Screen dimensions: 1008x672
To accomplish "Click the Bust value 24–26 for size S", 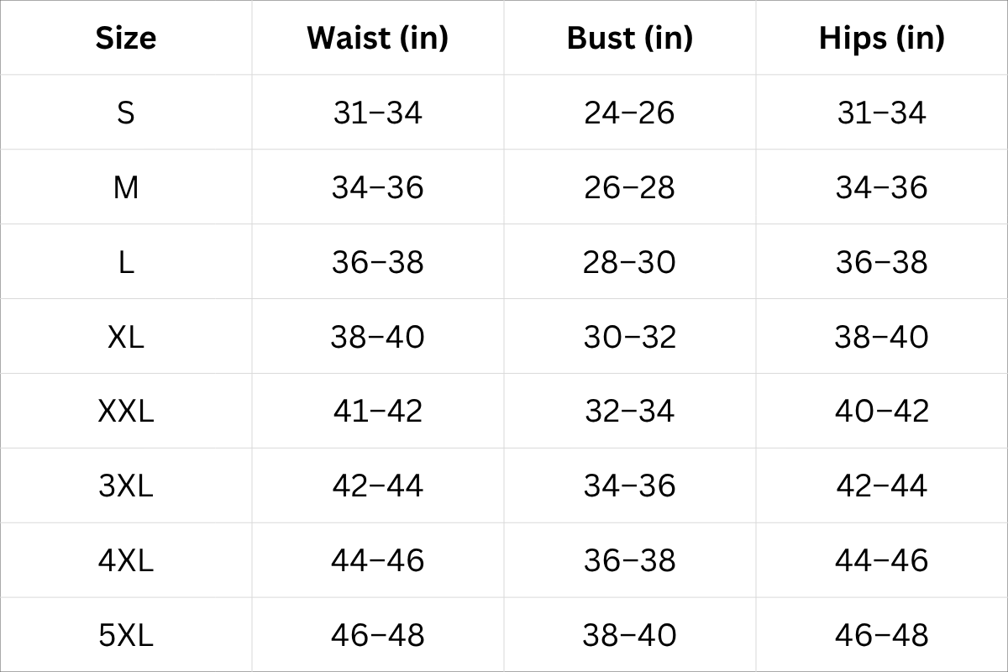I will [629, 113].
